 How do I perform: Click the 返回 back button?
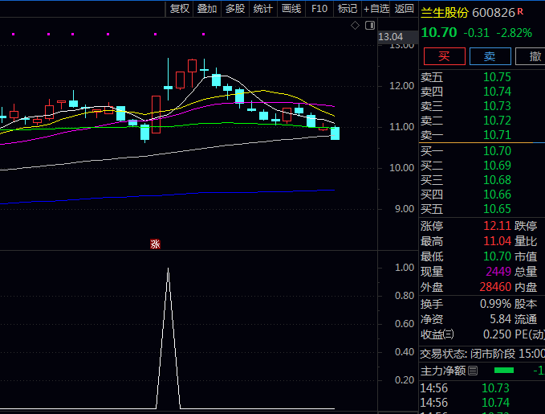404,9
